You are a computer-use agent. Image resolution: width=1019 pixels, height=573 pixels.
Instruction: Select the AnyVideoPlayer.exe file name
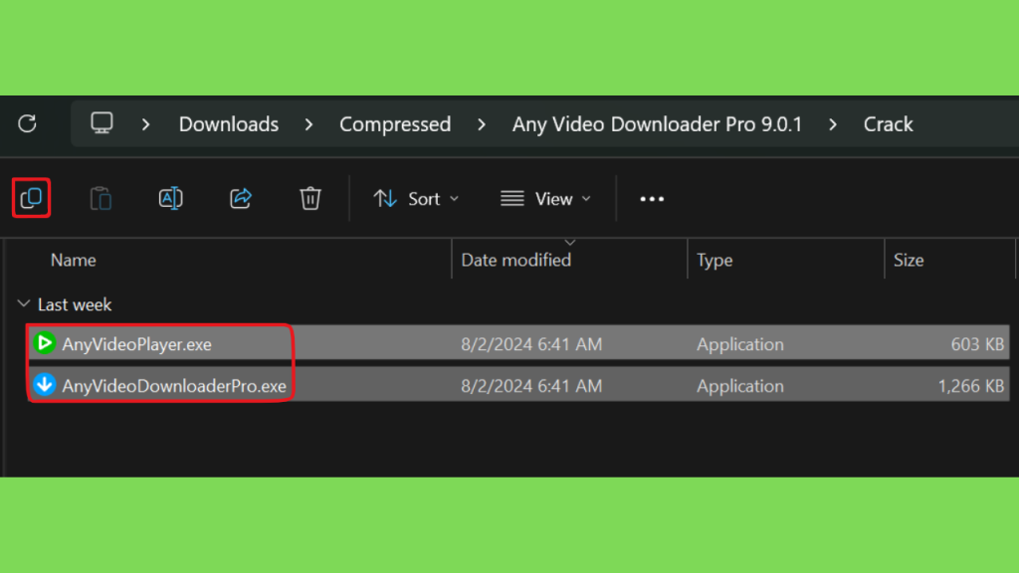click(x=136, y=344)
